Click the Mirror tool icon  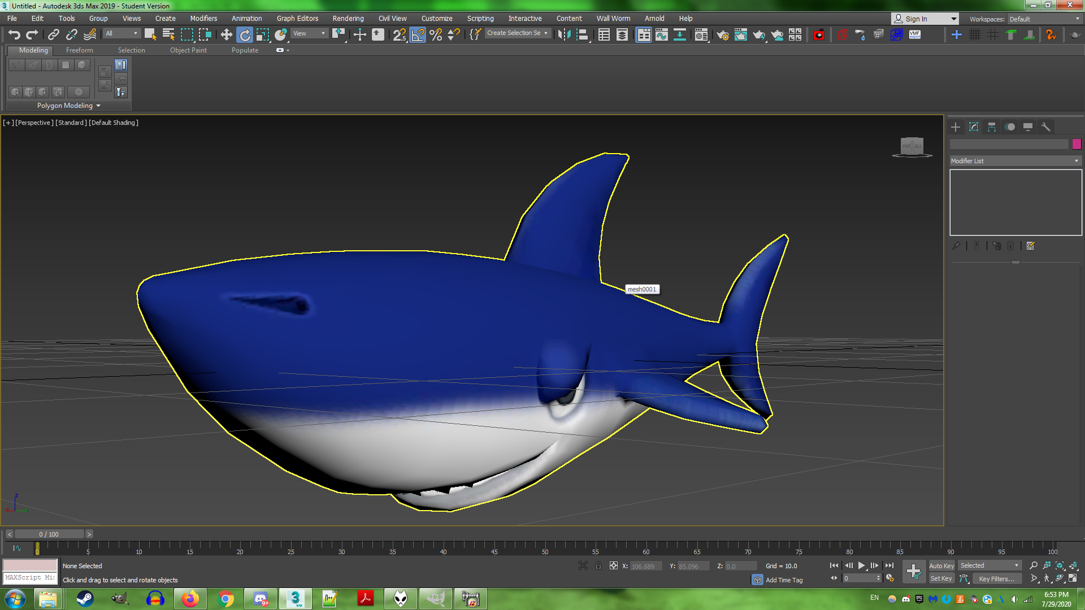564,35
